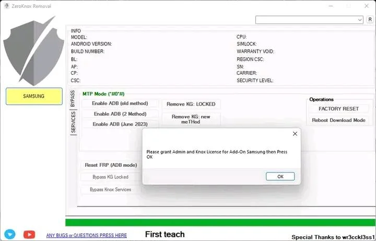Confirm the dialog with OK
The width and height of the screenshot is (376, 241).
pyautogui.click(x=280, y=176)
